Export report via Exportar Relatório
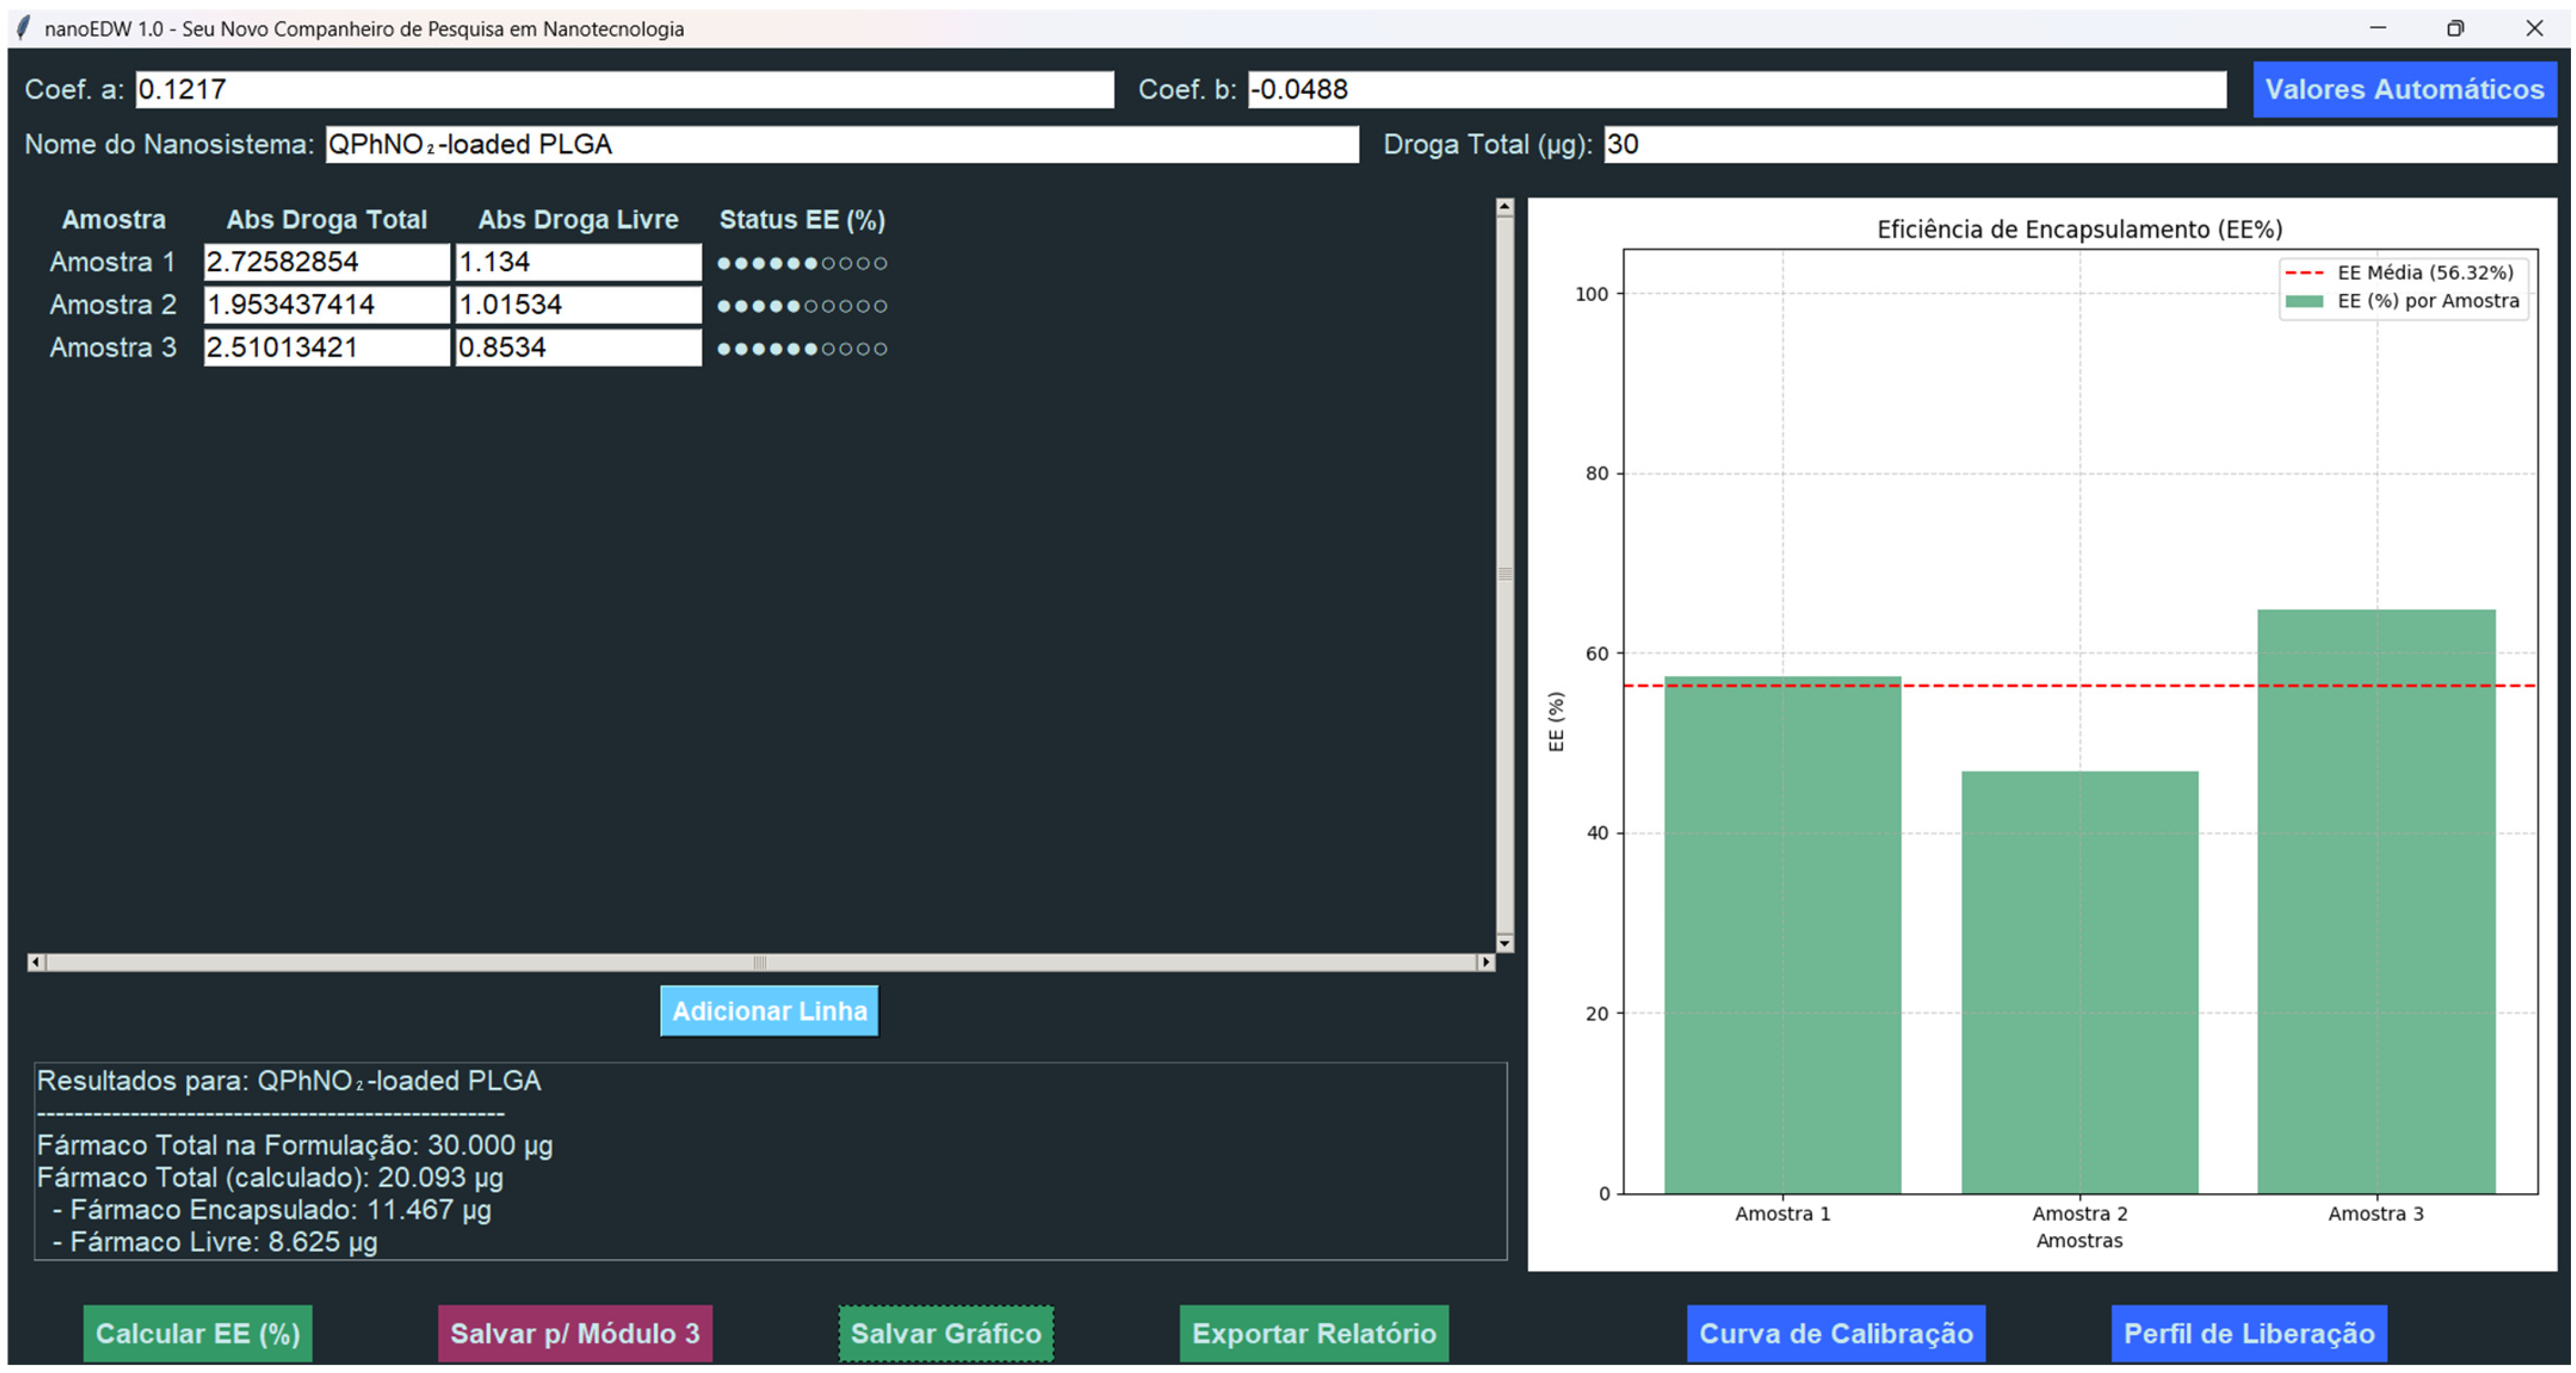2576x1373 pixels. (1313, 1333)
